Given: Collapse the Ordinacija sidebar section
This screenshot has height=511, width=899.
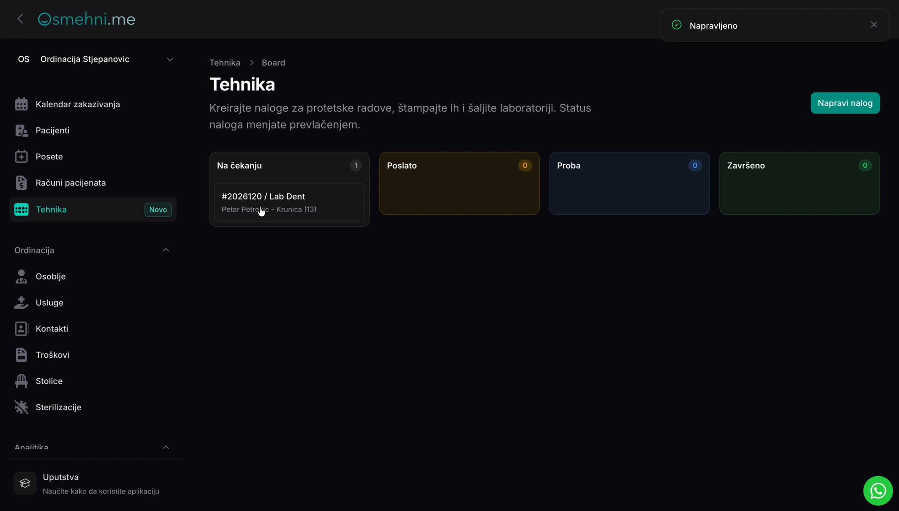Looking at the screenshot, I should 166,250.
